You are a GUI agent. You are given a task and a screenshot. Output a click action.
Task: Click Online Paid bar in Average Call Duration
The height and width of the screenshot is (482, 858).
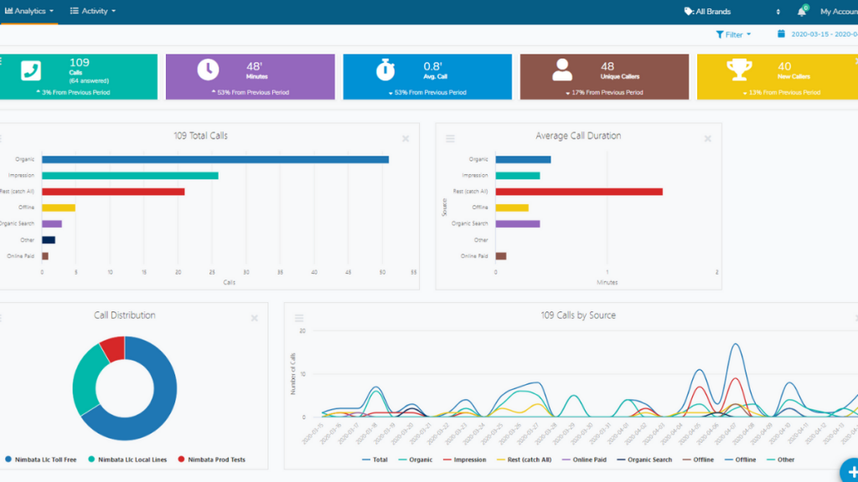click(x=501, y=256)
